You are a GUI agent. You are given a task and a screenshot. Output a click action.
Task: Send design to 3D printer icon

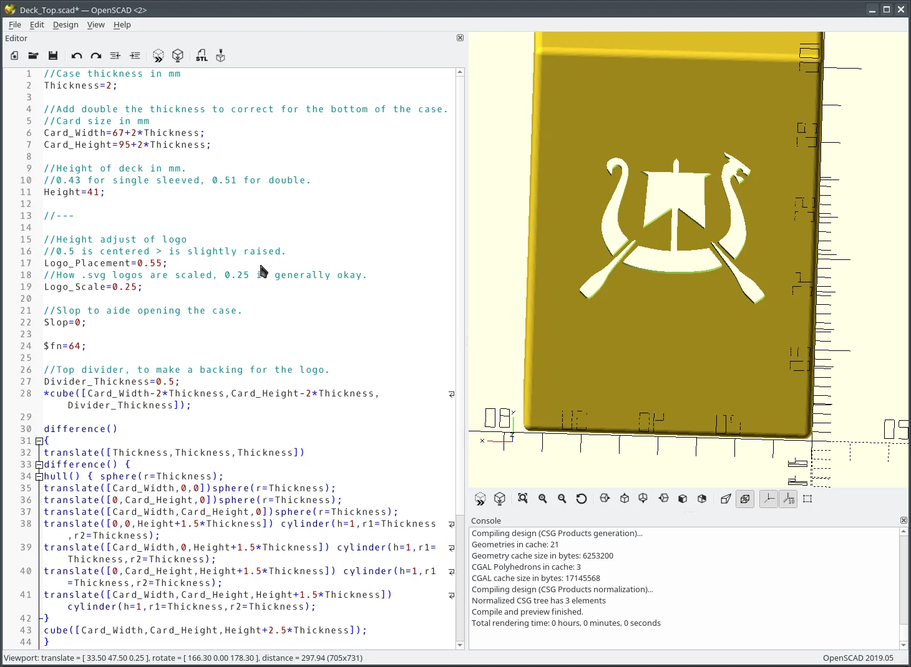(220, 56)
